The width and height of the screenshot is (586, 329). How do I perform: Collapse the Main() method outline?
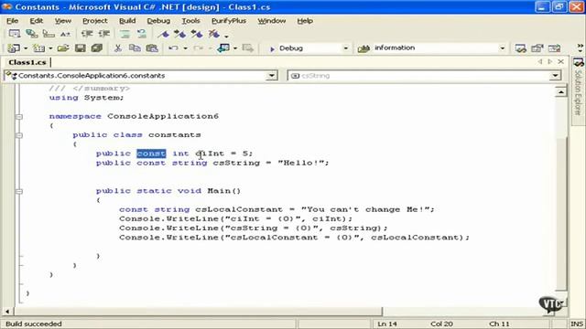19,191
